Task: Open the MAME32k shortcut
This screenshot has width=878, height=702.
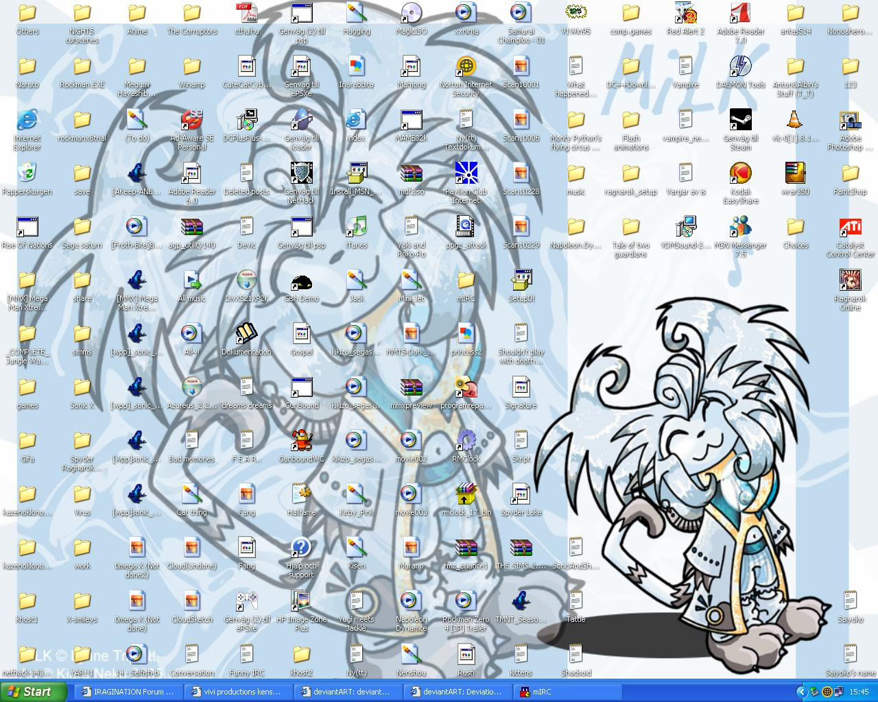Action: tap(411, 120)
